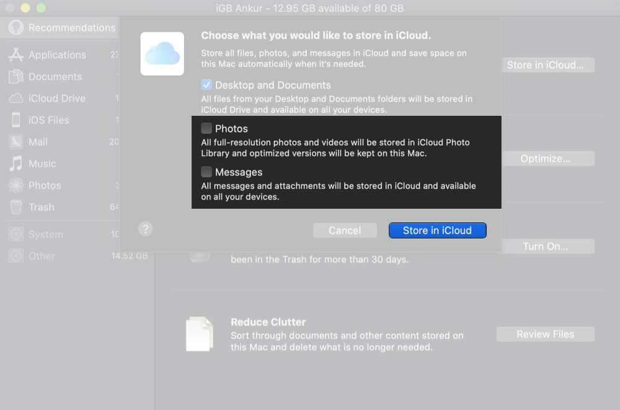
Task: Click the Optimize... button
Action: pyautogui.click(x=548, y=159)
